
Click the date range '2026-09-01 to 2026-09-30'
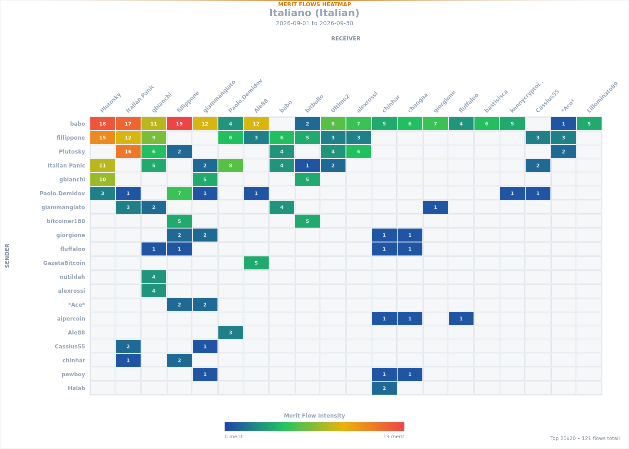(314, 23)
